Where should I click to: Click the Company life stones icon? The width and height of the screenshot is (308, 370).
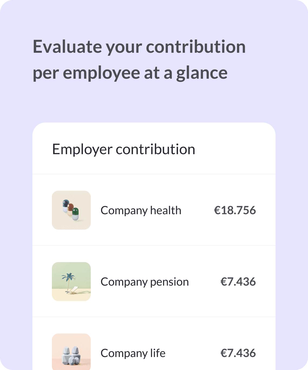click(71, 352)
